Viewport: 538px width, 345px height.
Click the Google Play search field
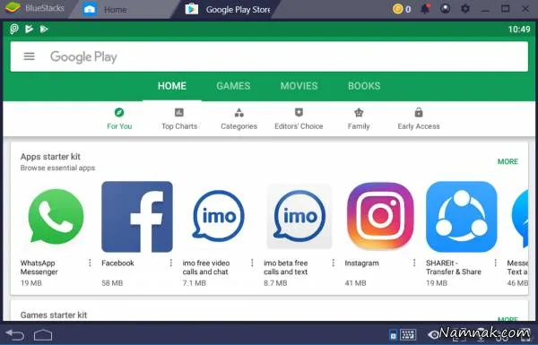click(x=269, y=56)
